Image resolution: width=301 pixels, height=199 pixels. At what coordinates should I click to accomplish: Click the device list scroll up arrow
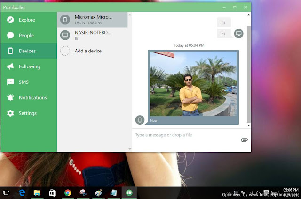130,15
